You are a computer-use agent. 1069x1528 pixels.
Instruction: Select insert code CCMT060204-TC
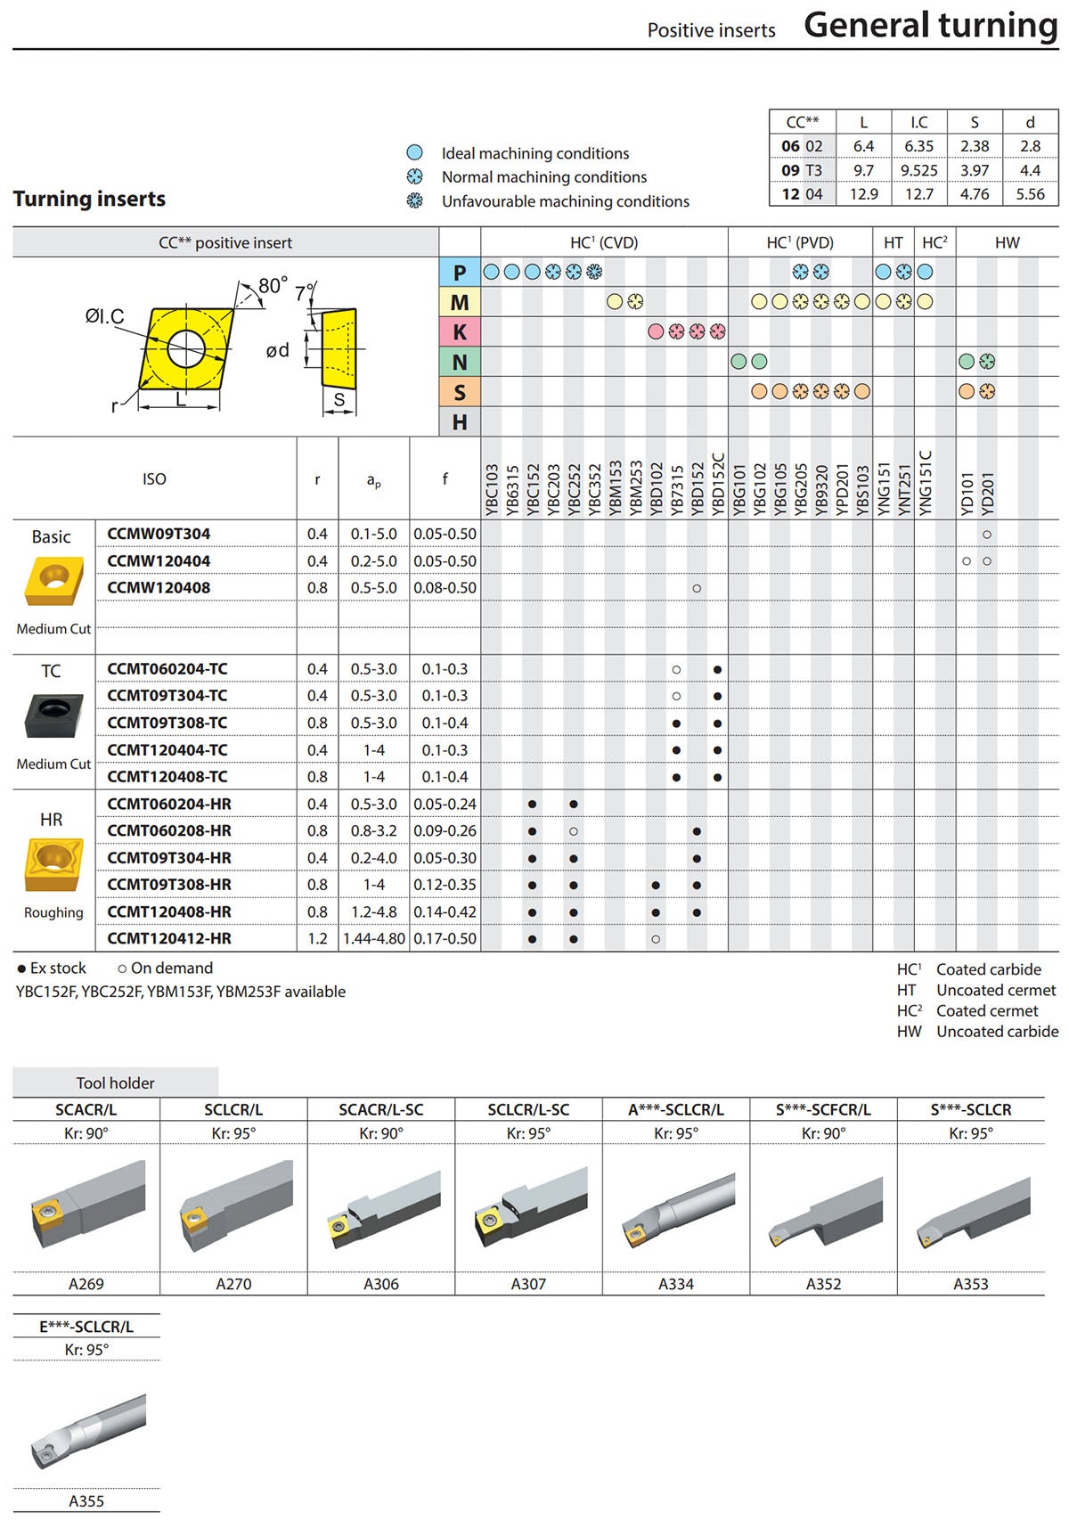167,669
